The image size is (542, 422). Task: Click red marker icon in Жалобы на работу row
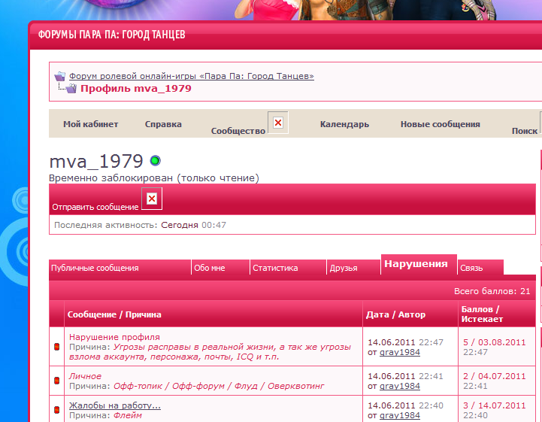coord(57,410)
